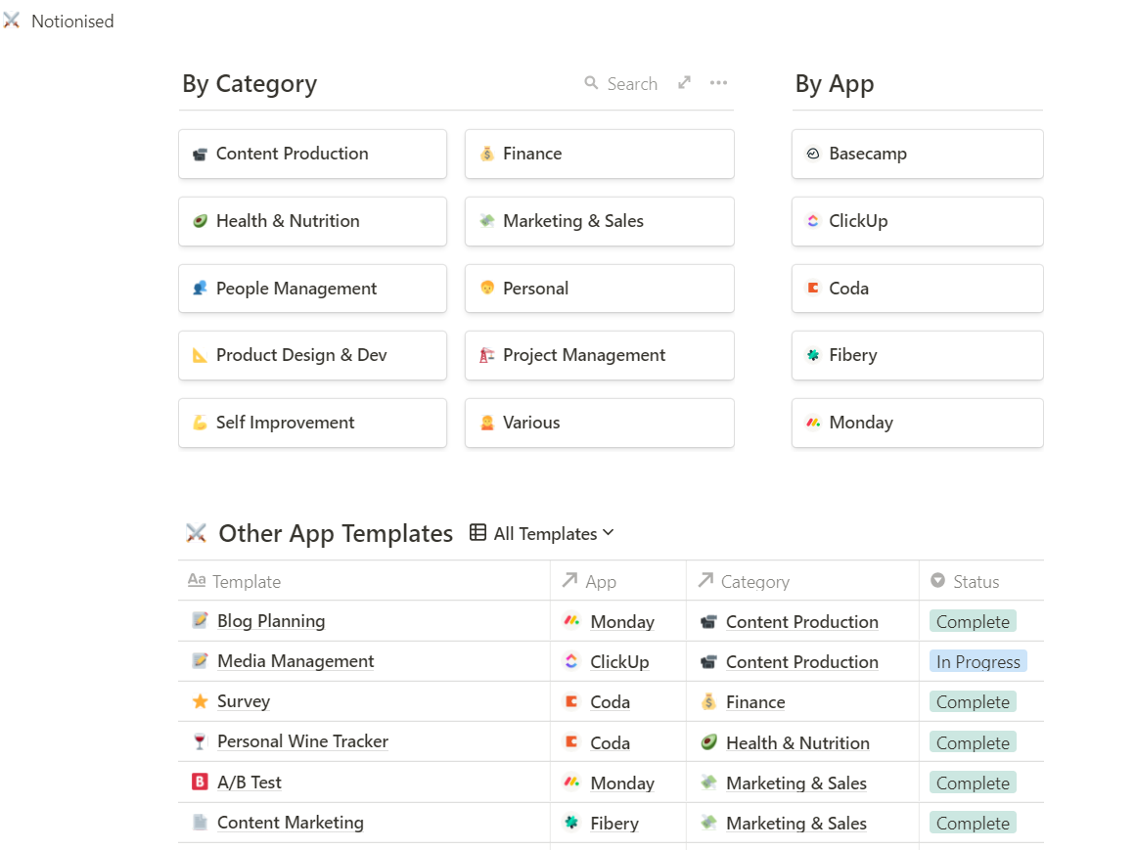Screen dimensions: 1136x850
Task: Open the Media Management template page
Action: tap(295, 660)
